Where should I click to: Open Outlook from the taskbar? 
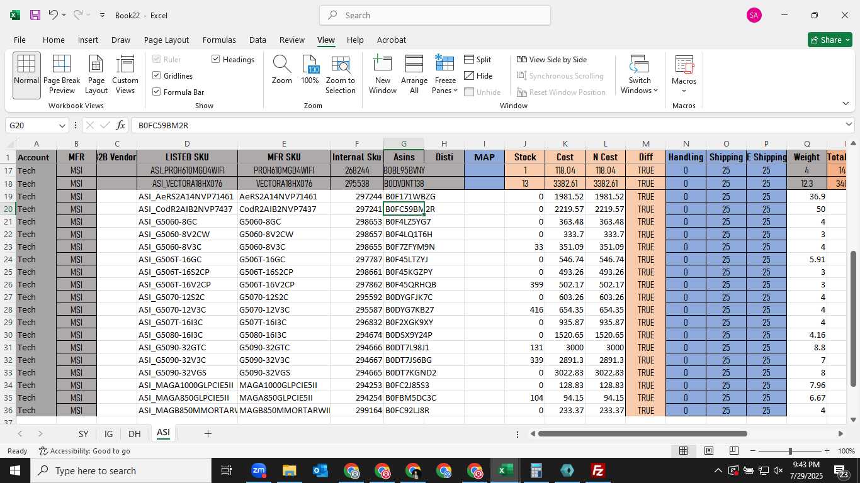tap(320, 470)
